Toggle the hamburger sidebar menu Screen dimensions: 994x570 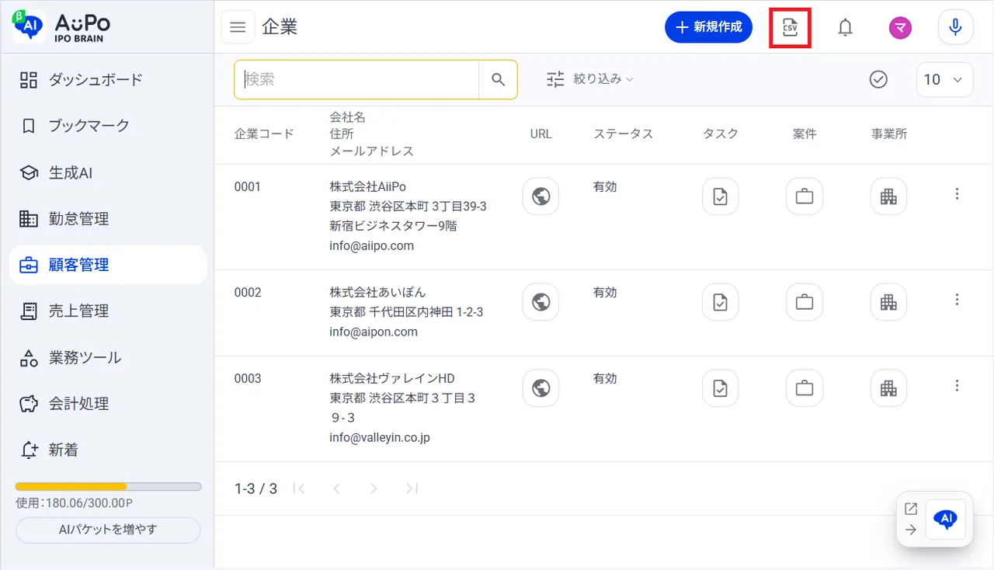coord(238,27)
